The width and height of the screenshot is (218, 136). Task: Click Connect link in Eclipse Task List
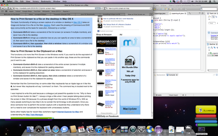coord(214,36)
